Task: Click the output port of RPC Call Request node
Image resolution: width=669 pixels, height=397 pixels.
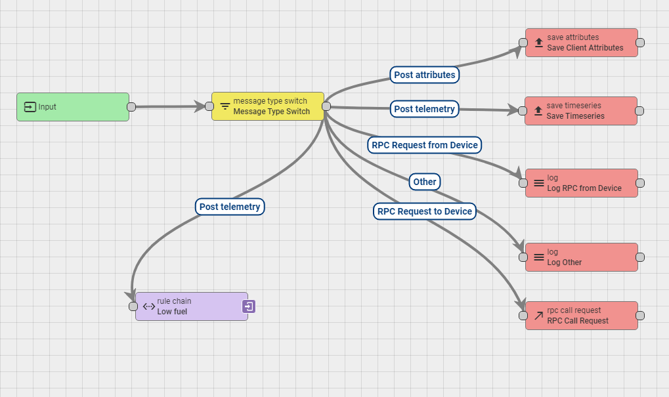Action: [x=640, y=316]
